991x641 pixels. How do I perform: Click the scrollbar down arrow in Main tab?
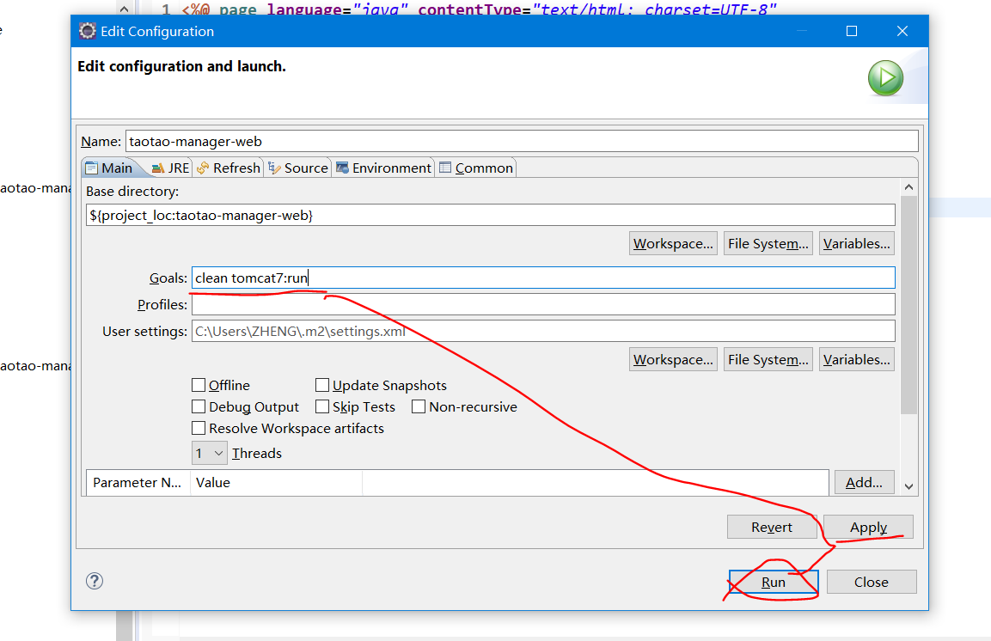pos(908,486)
